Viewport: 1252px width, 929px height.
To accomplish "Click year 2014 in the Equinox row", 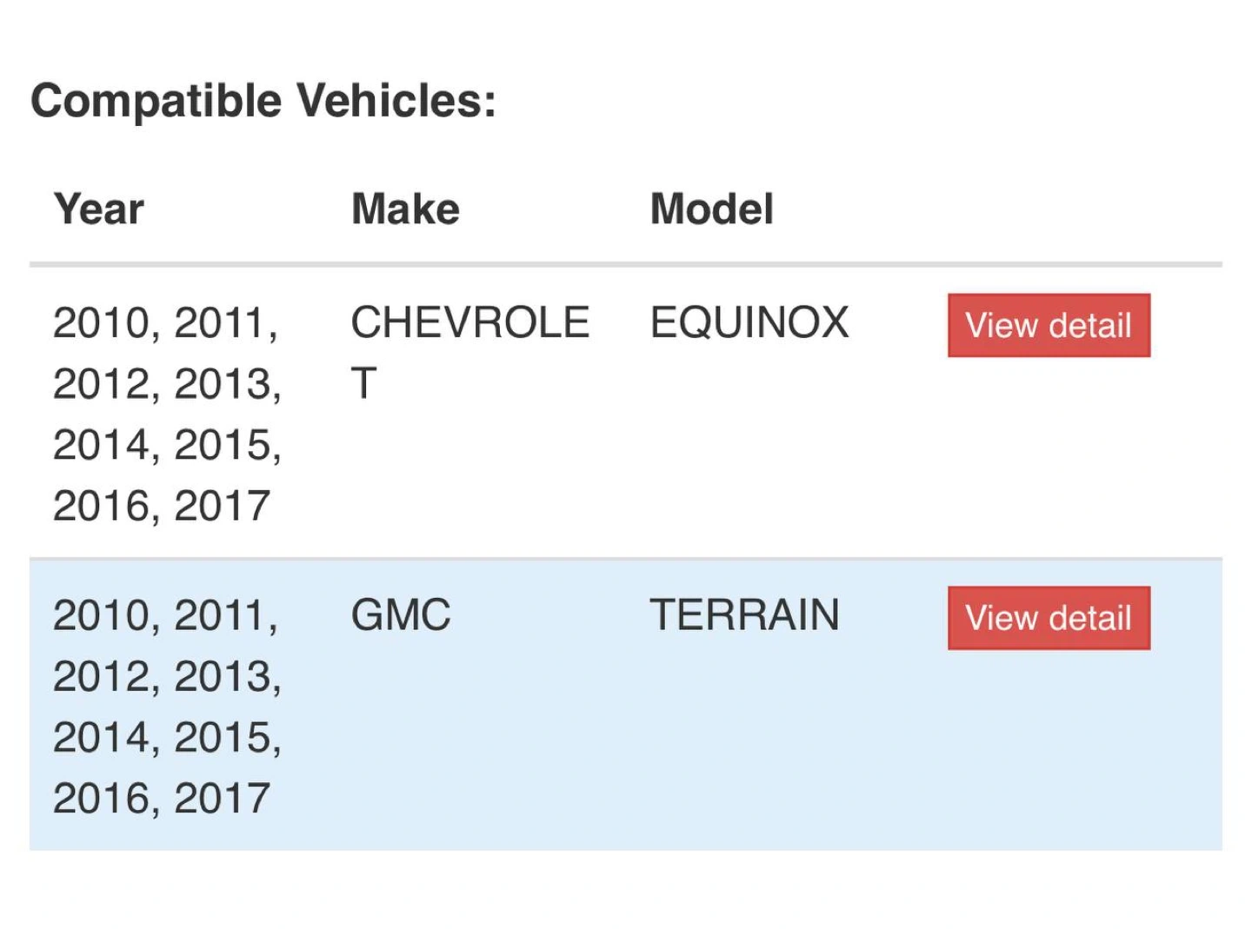I will [x=101, y=445].
